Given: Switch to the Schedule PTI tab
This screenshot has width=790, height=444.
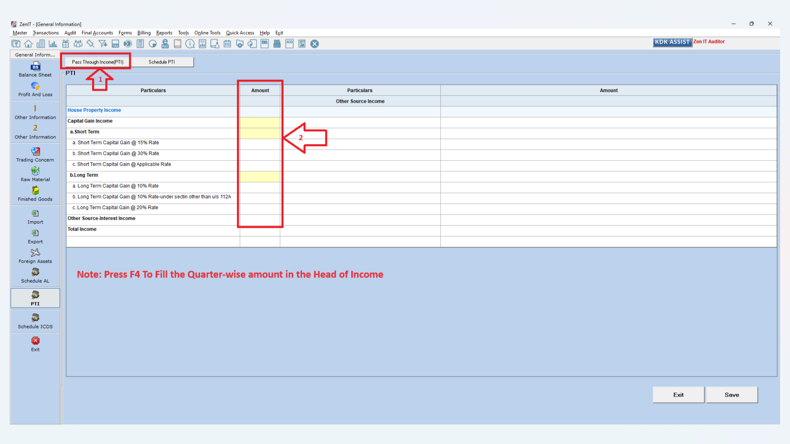Looking at the screenshot, I should (x=162, y=62).
